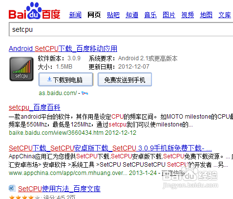
Task: Open Android SetCPU下载_百度移动应用 result
Action: 63,49
